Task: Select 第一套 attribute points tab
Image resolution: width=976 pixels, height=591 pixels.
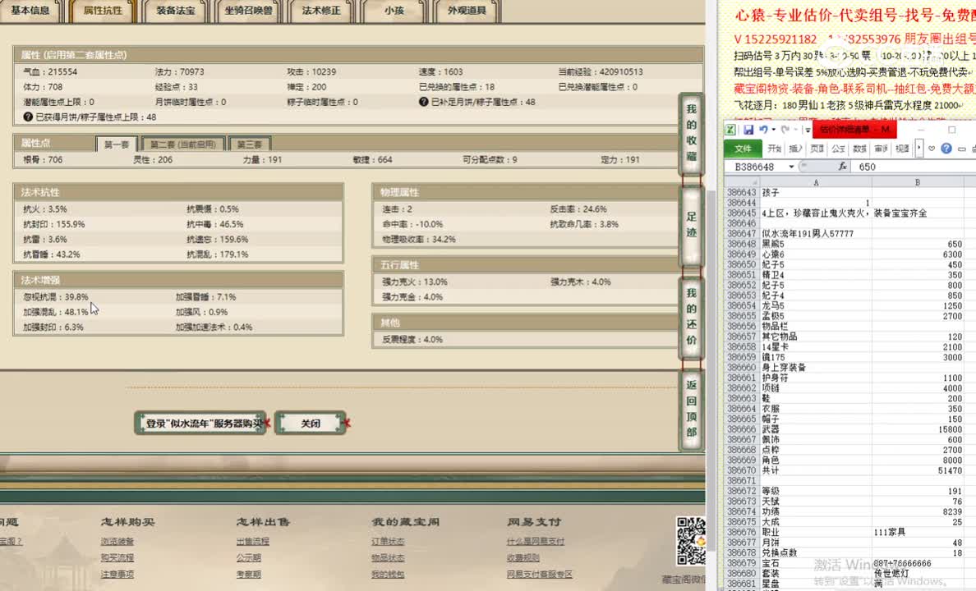Action: point(117,144)
